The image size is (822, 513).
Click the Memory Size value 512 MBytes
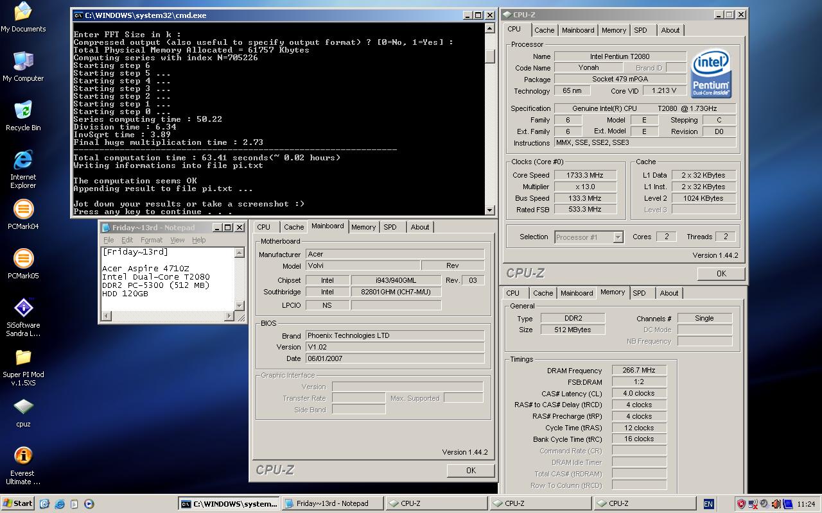click(573, 330)
